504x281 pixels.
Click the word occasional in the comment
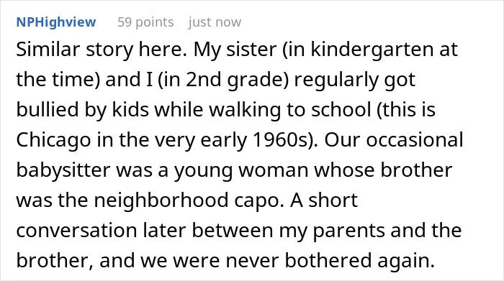pyautogui.click(x=415, y=140)
